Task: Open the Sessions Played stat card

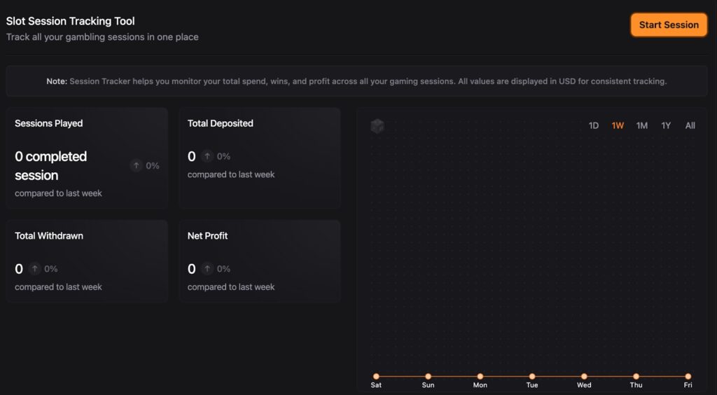Action: [x=87, y=158]
